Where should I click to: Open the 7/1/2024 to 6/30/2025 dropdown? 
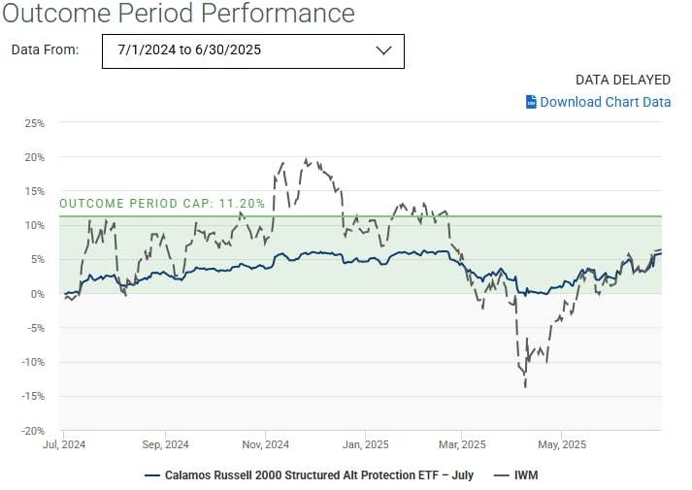252,50
